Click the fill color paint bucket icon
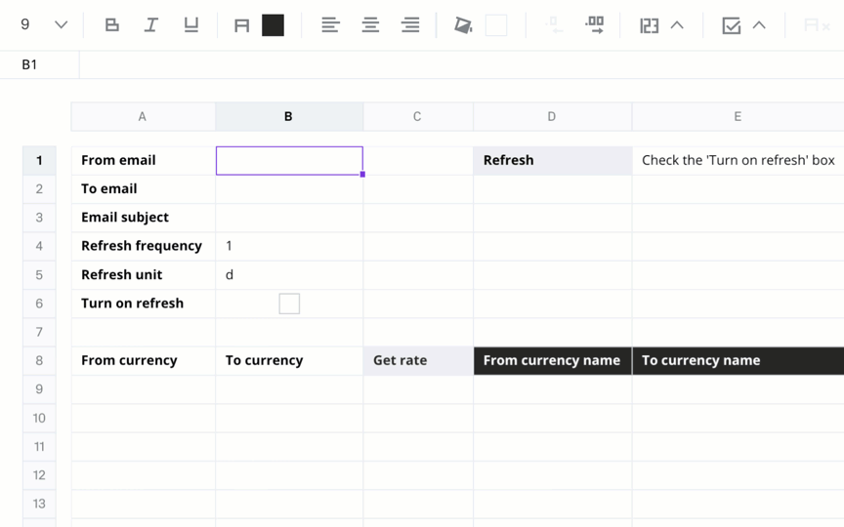This screenshot has width=844, height=527. (463, 25)
